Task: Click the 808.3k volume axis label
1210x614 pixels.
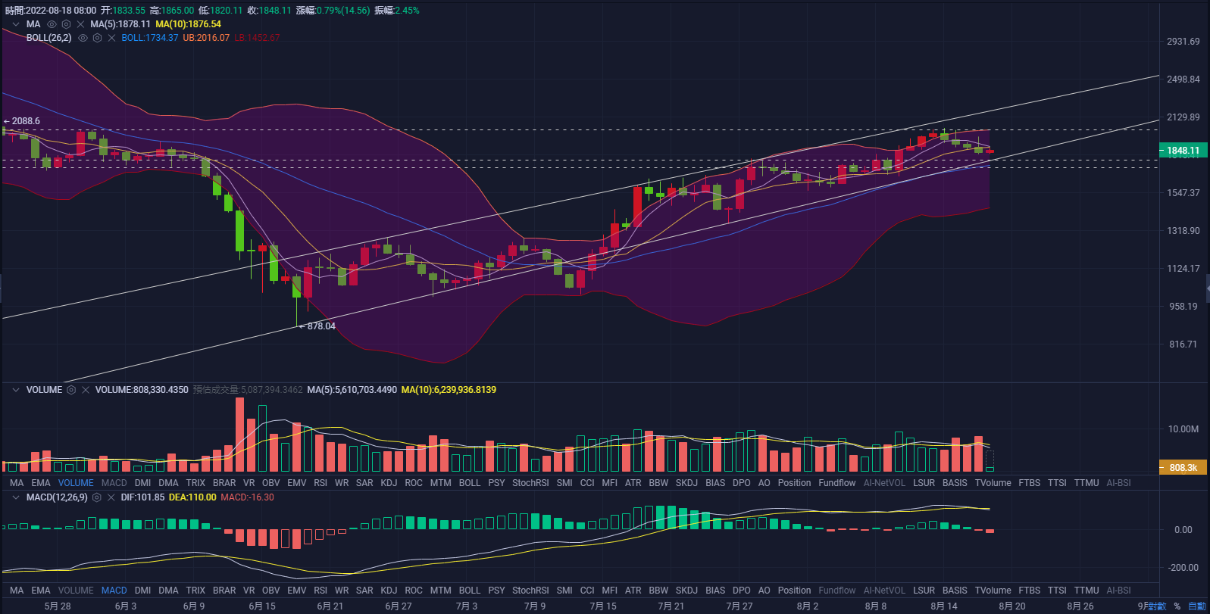Action: pos(1183,468)
